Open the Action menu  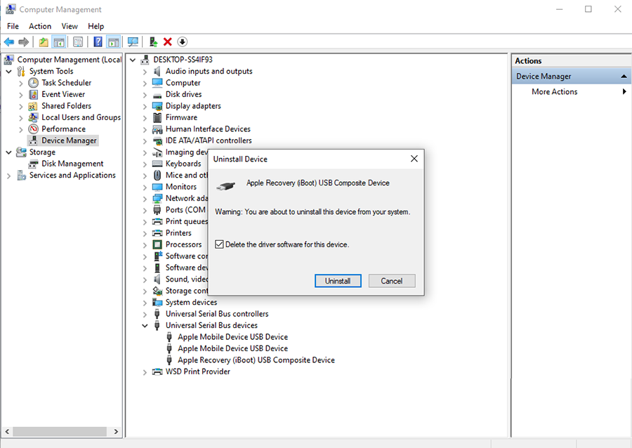click(40, 26)
